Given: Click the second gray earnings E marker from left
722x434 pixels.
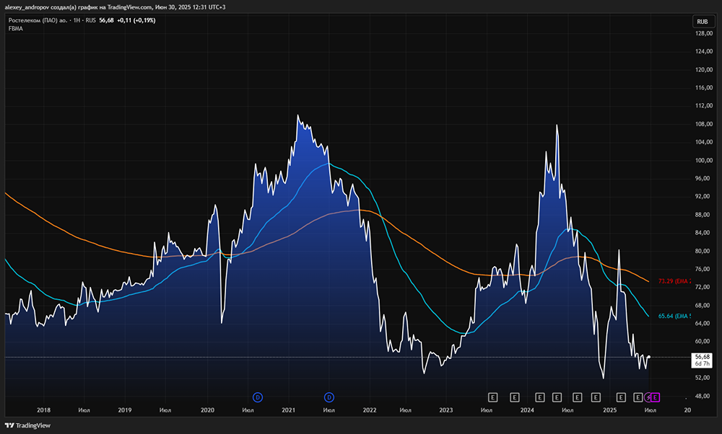Looking at the screenshot, I should click(x=515, y=397).
